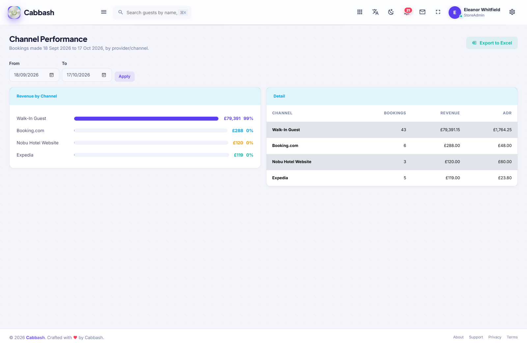Focus the Search guests input
This screenshot has width=527, height=346.
point(152,13)
